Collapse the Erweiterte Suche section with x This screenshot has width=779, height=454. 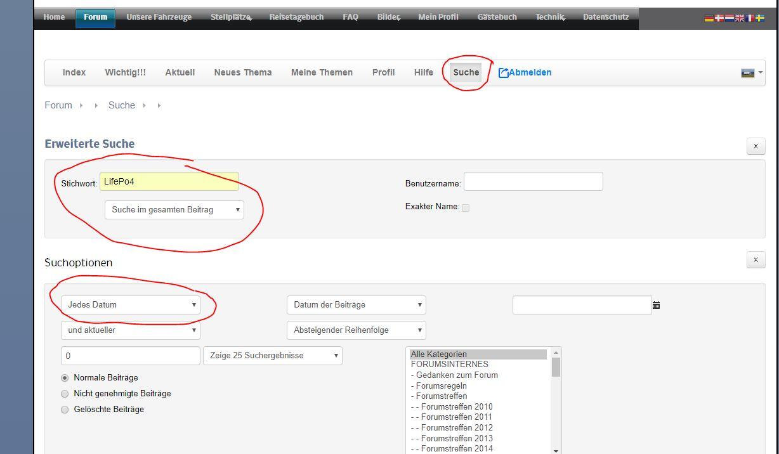coord(756,146)
